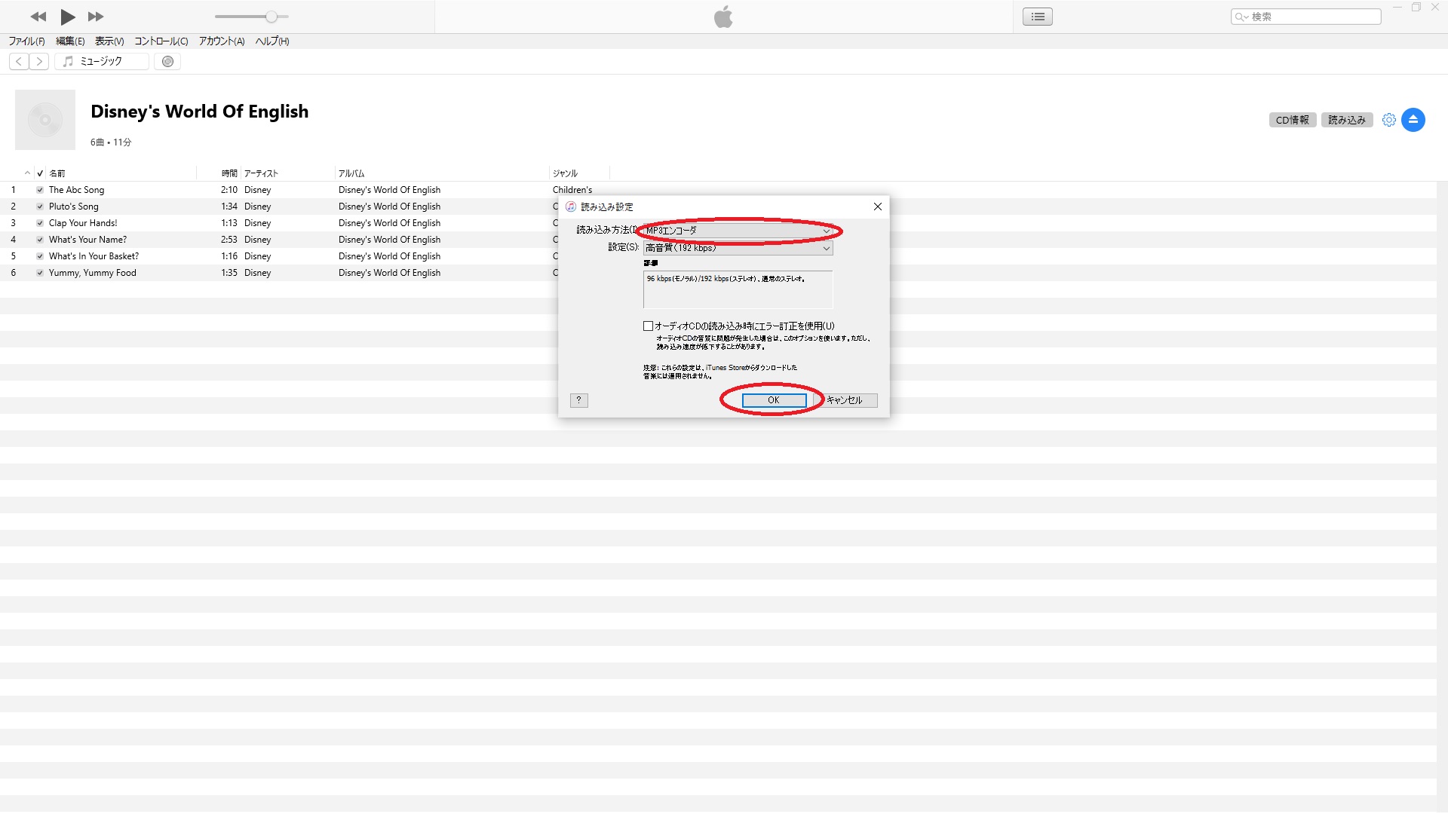The image size is (1448, 814).
Task: Open import settings gear icon
Action: [1389, 120]
